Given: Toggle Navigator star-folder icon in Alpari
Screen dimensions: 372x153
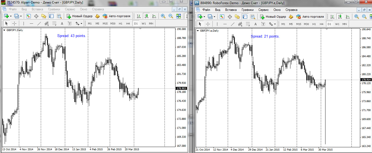Looking at the screenshot, I should coord(44,16).
